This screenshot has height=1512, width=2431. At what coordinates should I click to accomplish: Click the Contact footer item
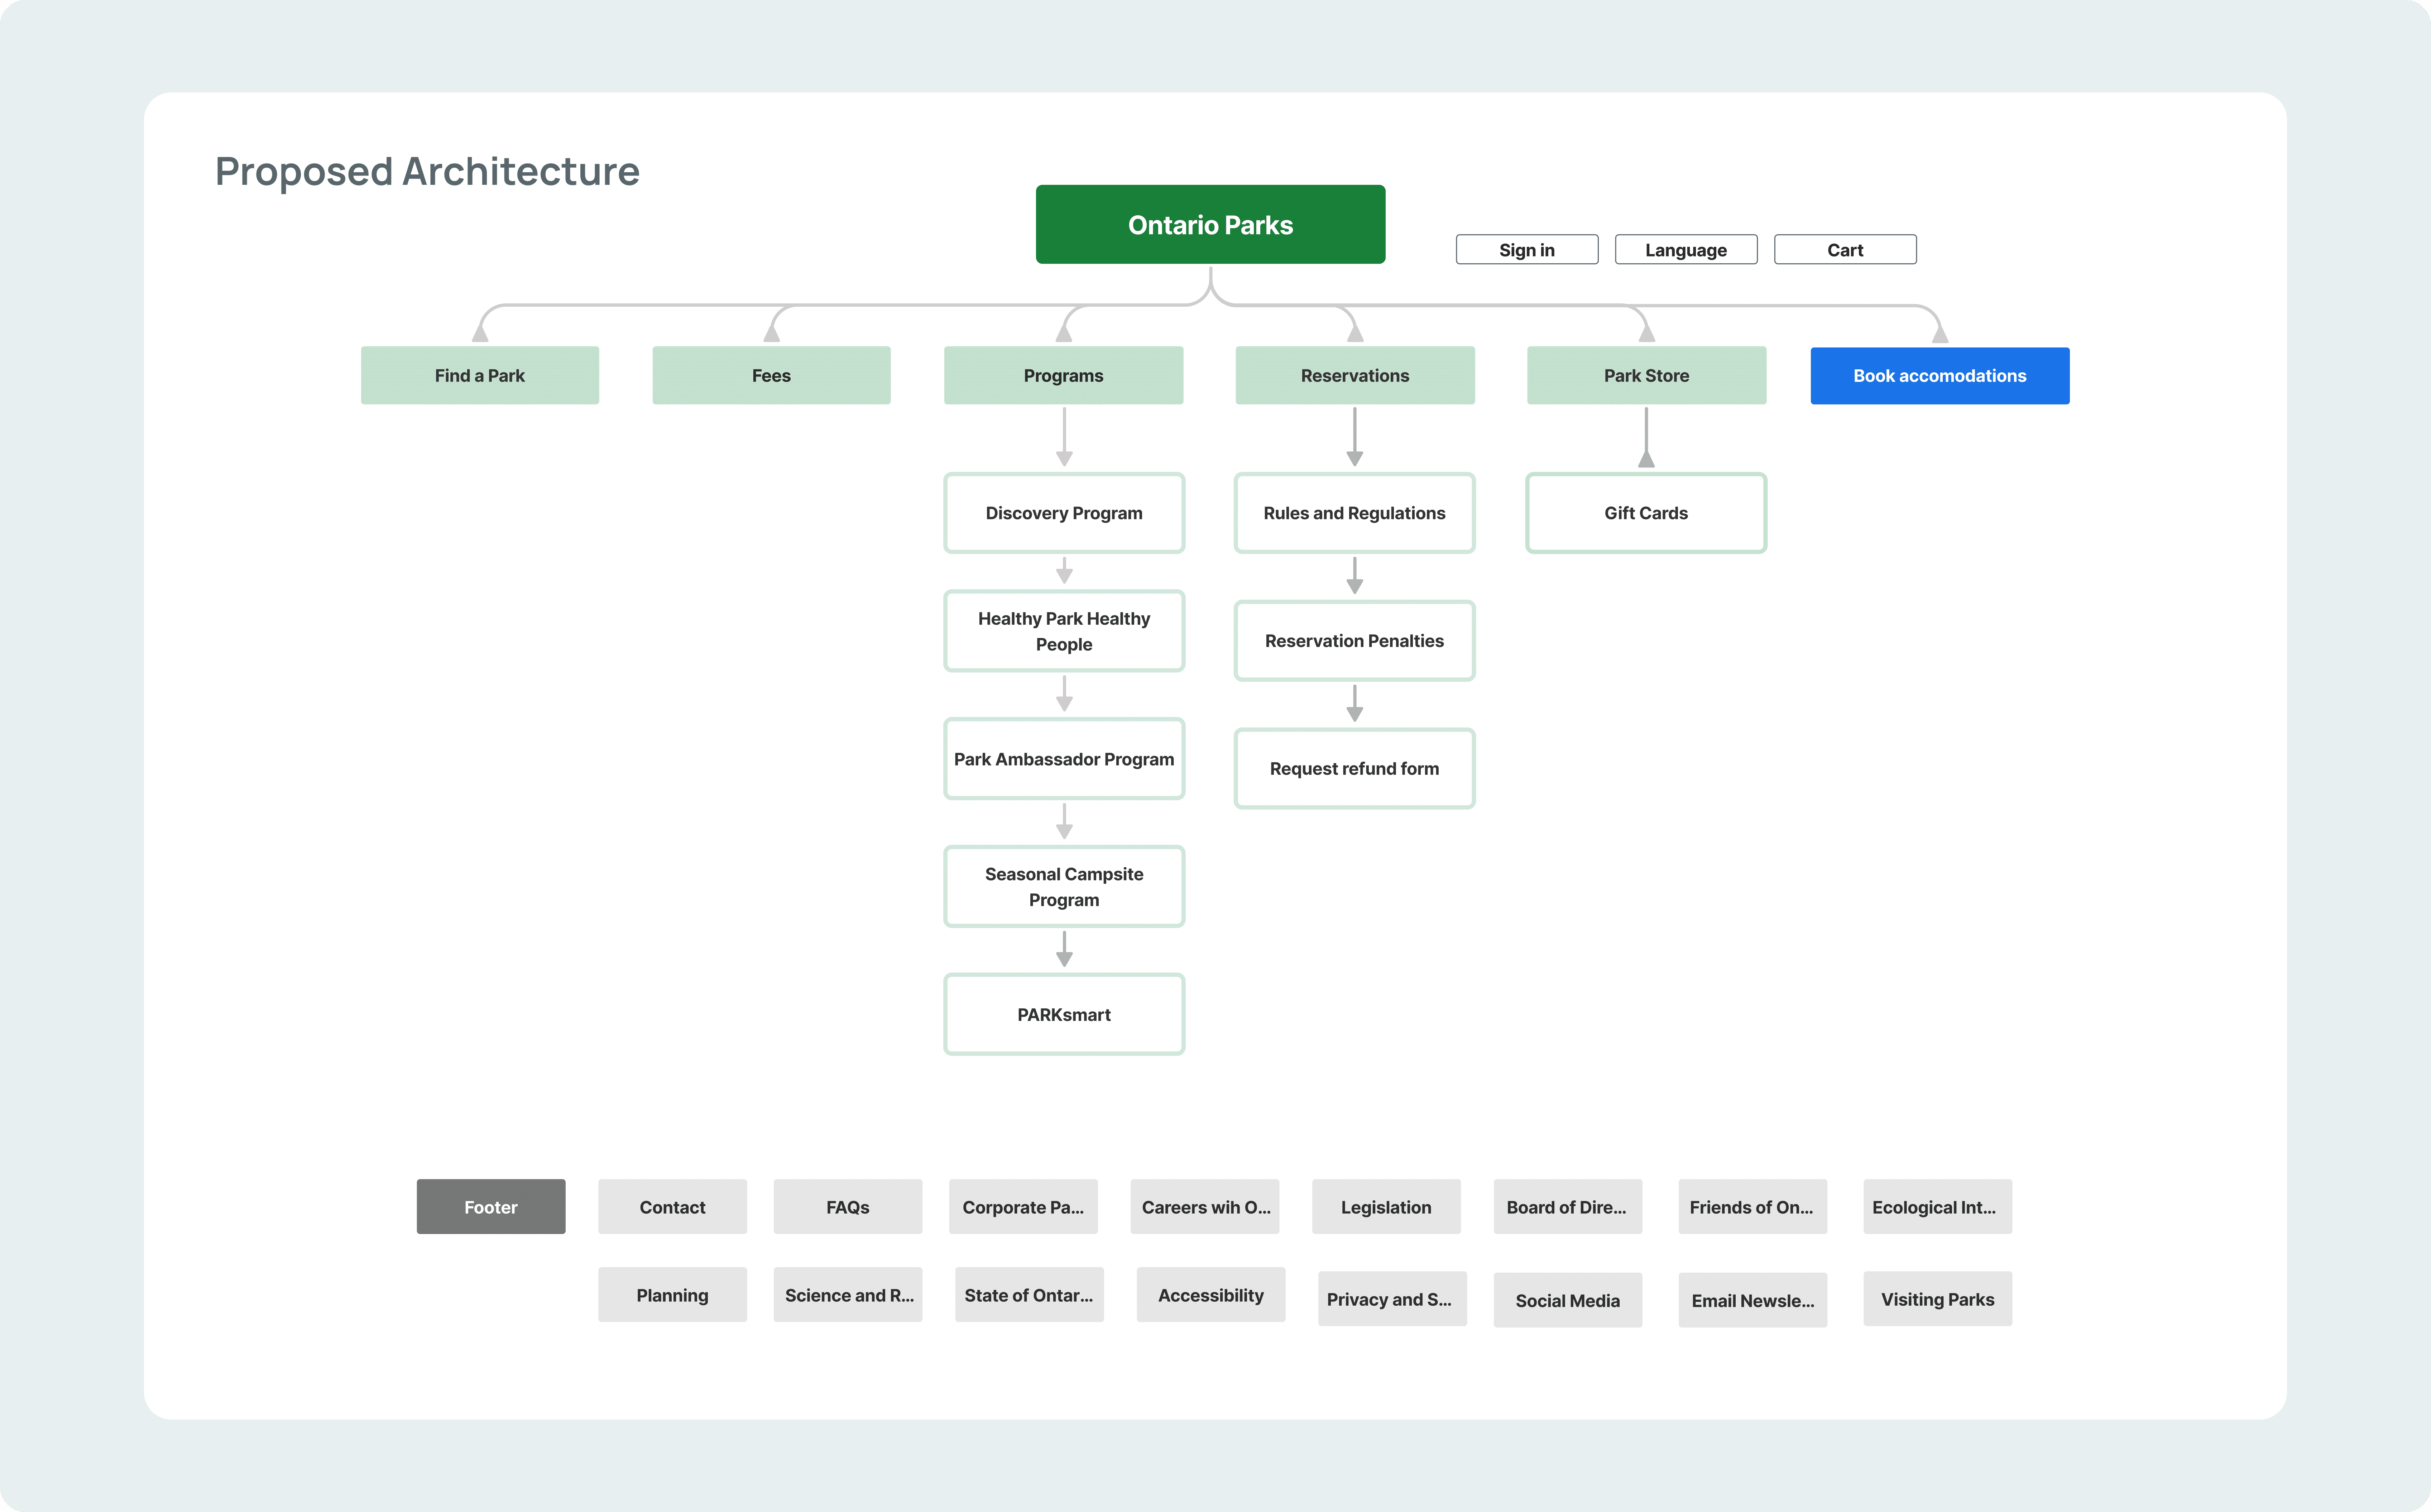click(x=672, y=1207)
